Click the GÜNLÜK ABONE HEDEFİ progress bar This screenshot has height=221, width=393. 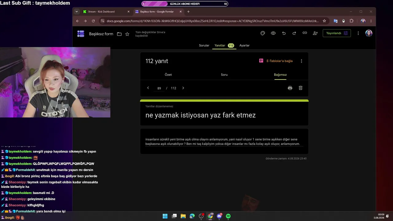pos(185,4)
